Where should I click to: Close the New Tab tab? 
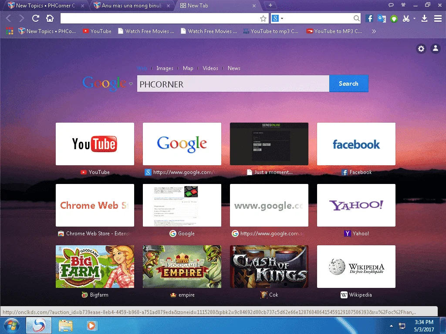click(x=254, y=6)
